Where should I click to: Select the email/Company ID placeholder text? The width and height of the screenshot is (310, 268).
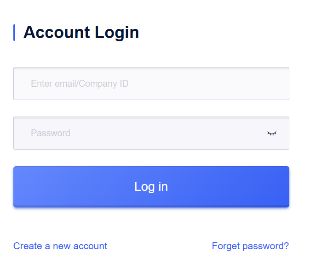coord(80,84)
